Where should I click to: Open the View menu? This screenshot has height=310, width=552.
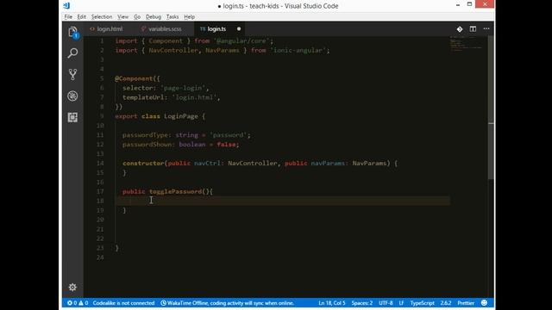click(x=122, y=17)
